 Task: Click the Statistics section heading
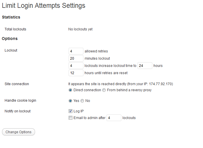(x=11, y=17)
